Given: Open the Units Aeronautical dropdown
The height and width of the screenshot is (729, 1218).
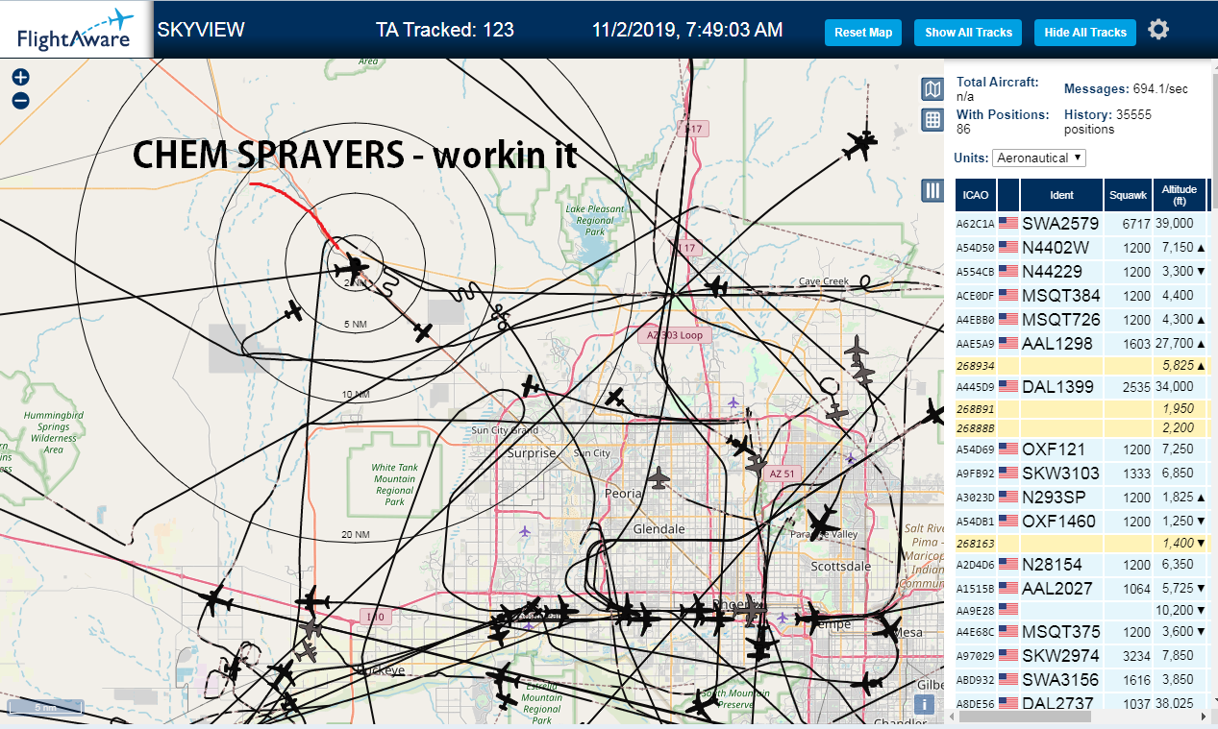Looking at the screenshot, I should (1039, 158).
